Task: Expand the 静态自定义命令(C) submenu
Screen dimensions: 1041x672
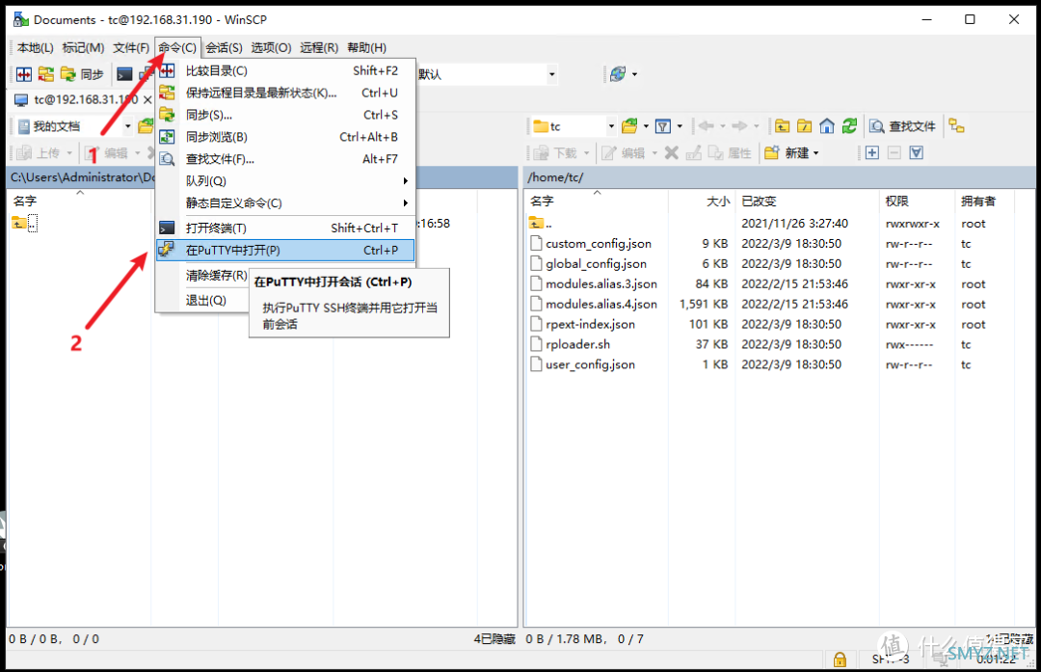Action: coord(285,202)
